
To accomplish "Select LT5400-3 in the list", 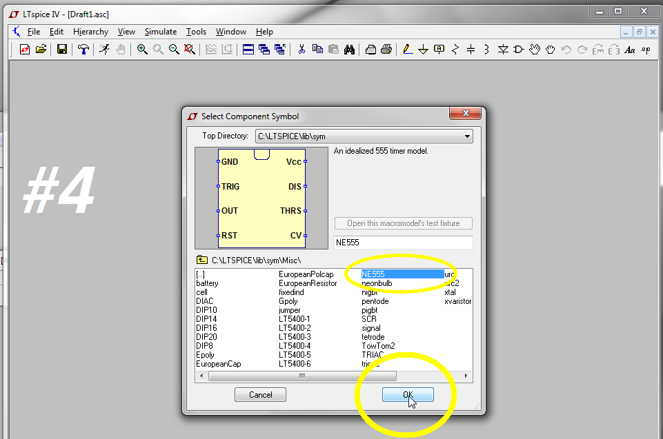I will (295, 337).
